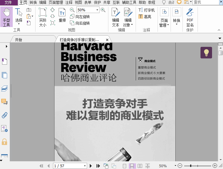Open the Comments side panel

tap(4, 102)
